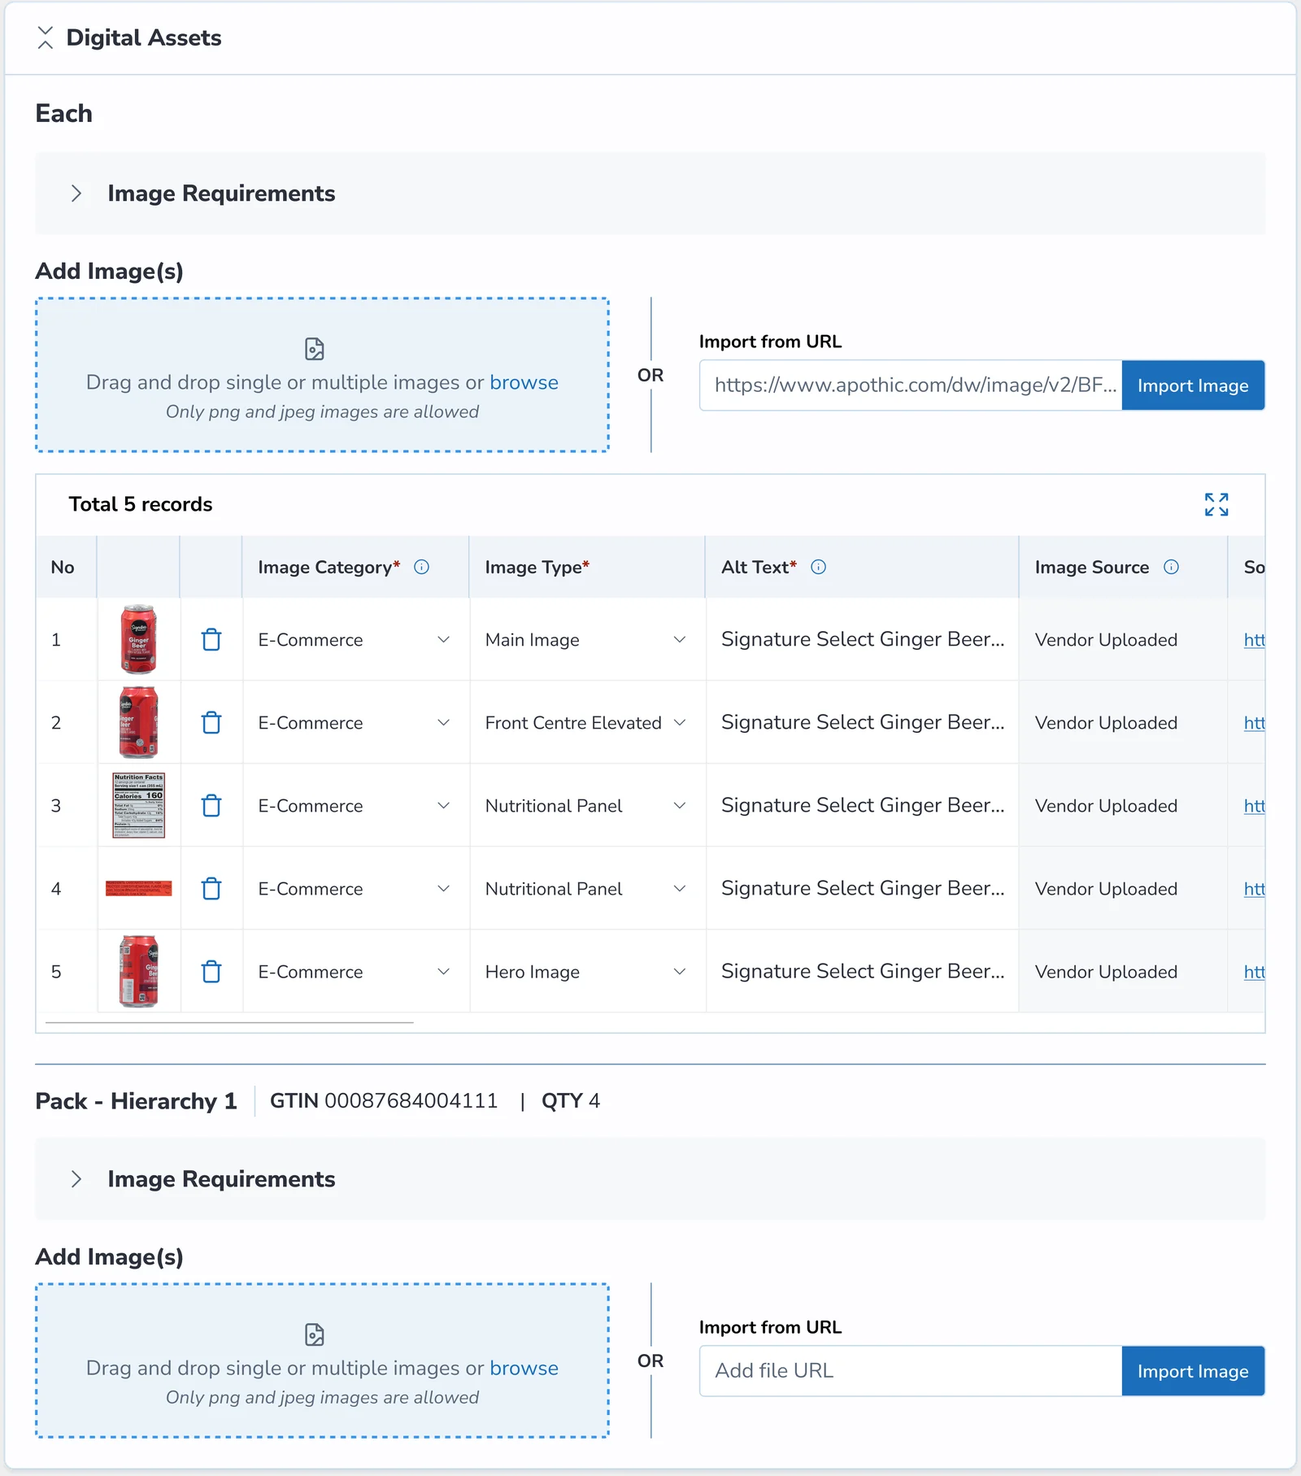Delete image record number 4
The height and width of the screenshot is (1476, 1301).
(x=211, y=889)
